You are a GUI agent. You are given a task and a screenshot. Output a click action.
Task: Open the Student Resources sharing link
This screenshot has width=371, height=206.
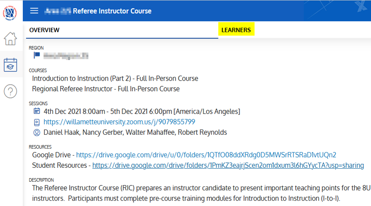click(228, 165)
